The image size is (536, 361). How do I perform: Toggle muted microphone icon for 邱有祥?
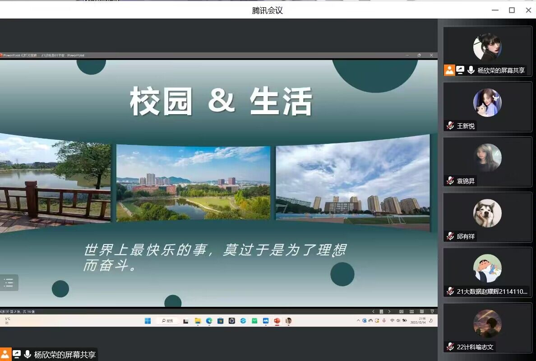pos(450,236)
